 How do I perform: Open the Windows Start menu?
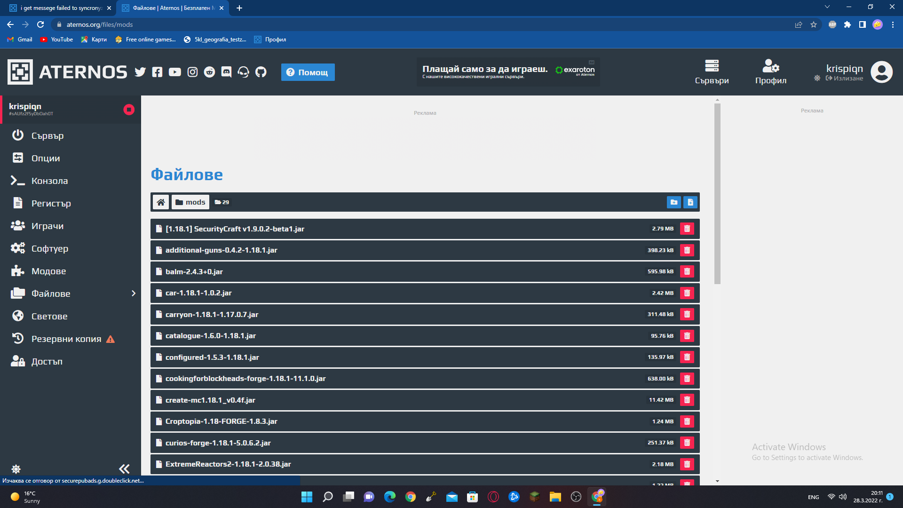pyautogui.click(x=307, y=497)
